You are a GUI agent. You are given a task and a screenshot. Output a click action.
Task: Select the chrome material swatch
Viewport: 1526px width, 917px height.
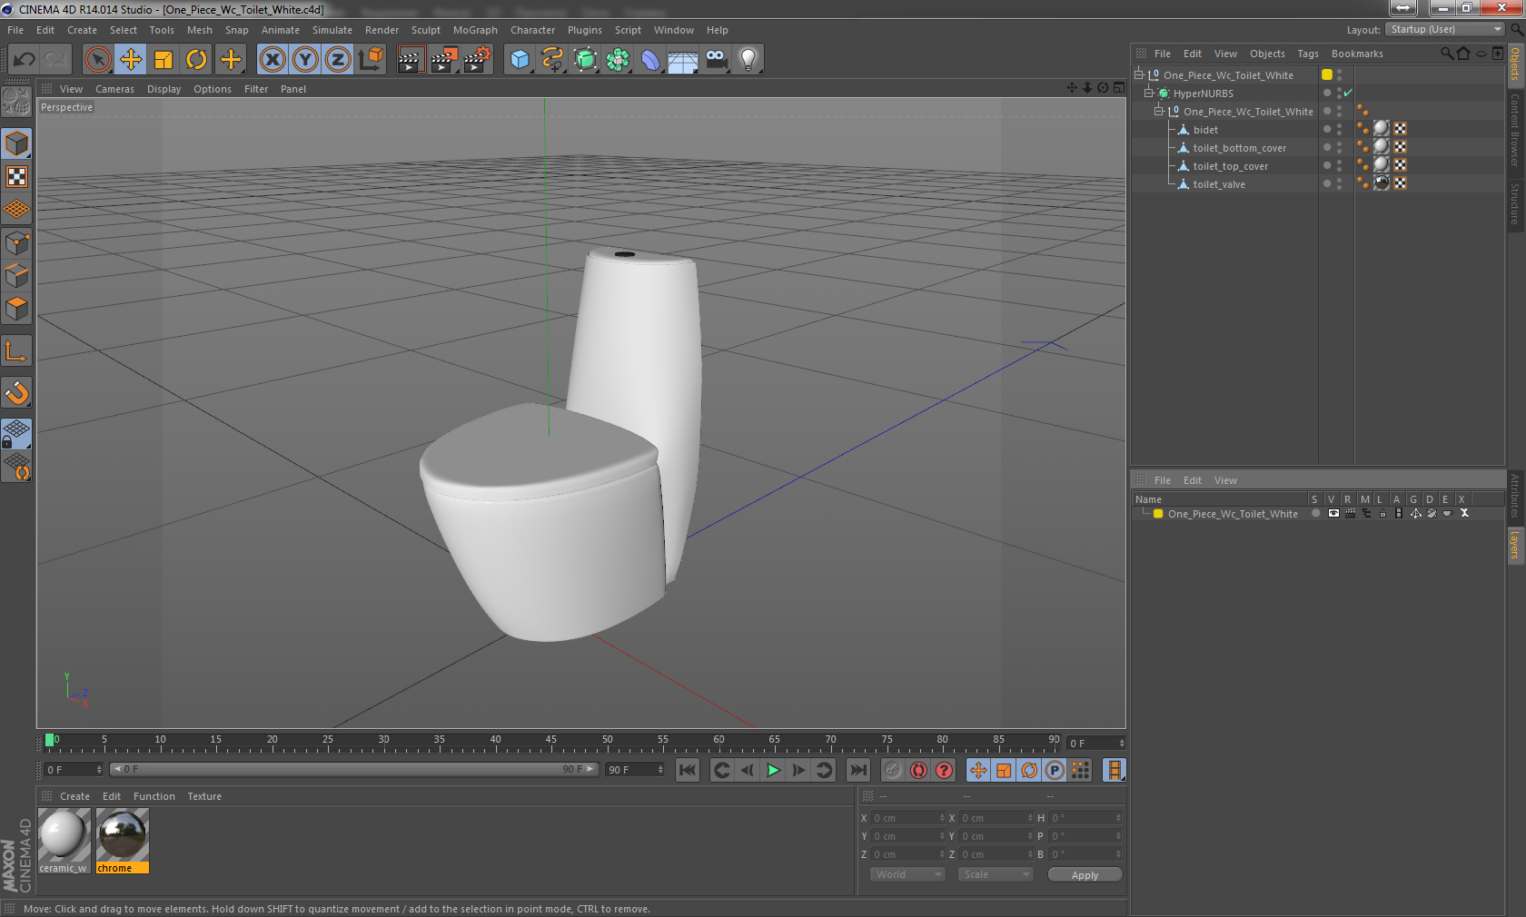pos(122,835)
